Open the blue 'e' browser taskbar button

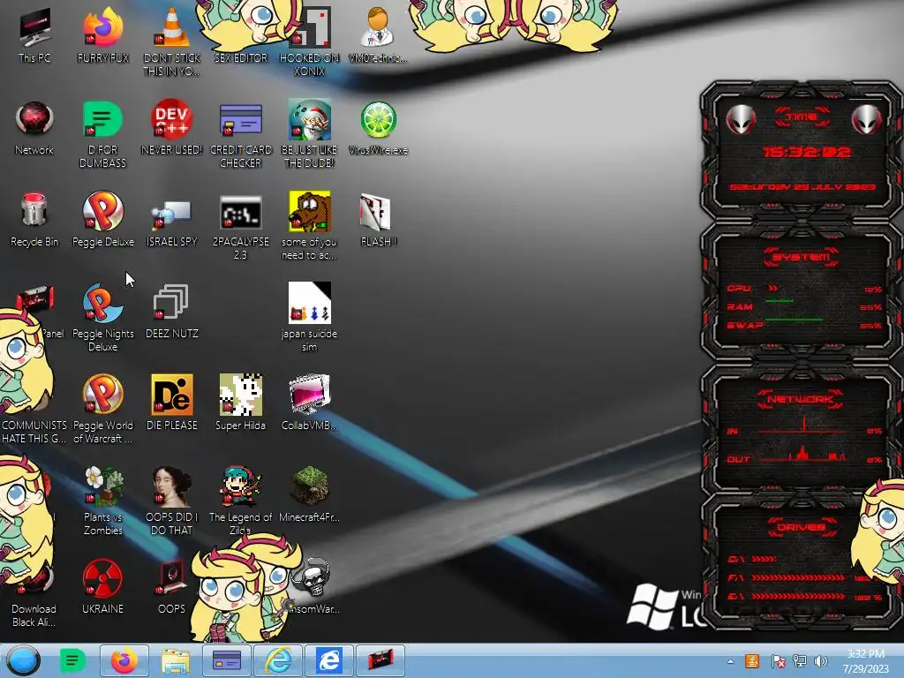point(329,660)
